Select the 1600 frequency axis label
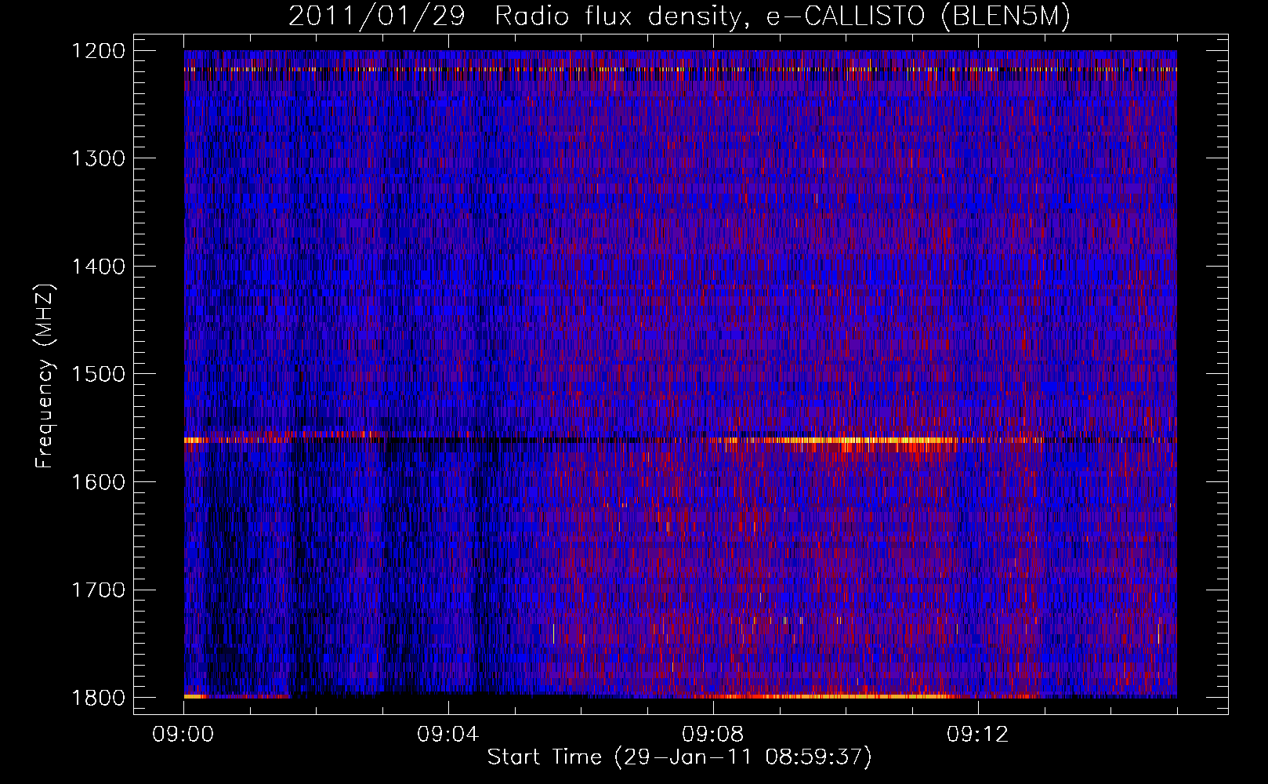 pyautogui.click(x=98, y=482)
